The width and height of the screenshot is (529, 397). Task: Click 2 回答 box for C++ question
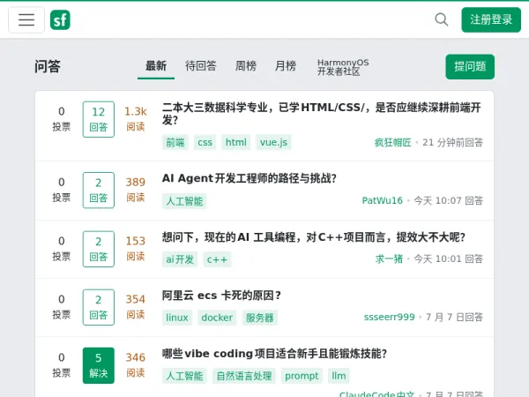(99, 249)
